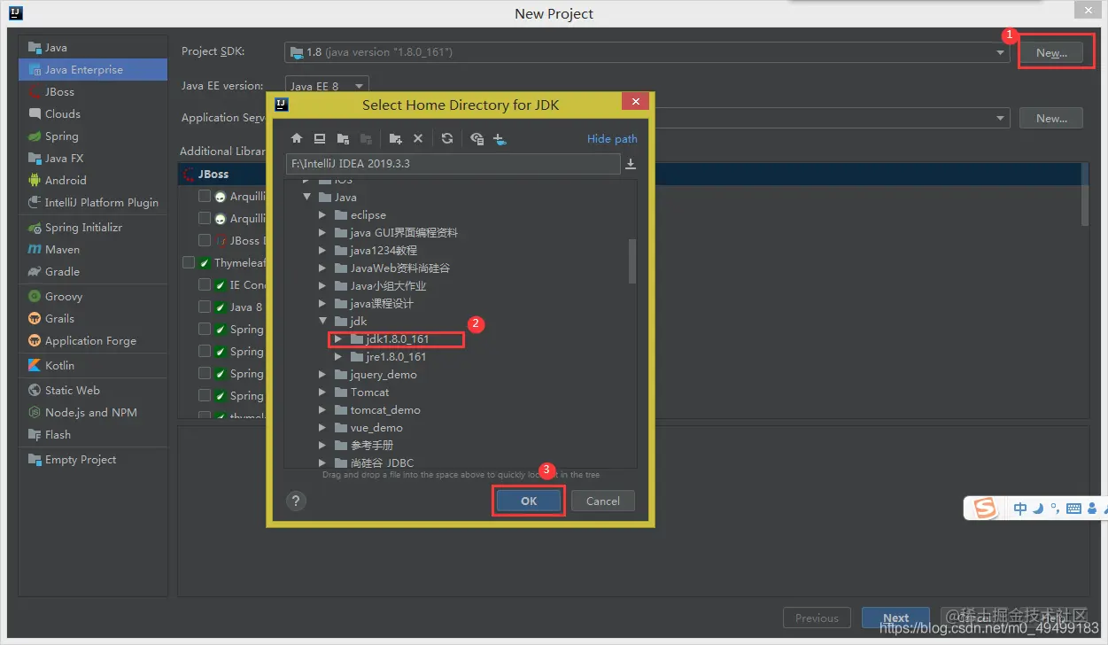The image size is (1108, 645).
Task: Select Maven project type icon
Action: pyautogui.click(x=35, y=250)
